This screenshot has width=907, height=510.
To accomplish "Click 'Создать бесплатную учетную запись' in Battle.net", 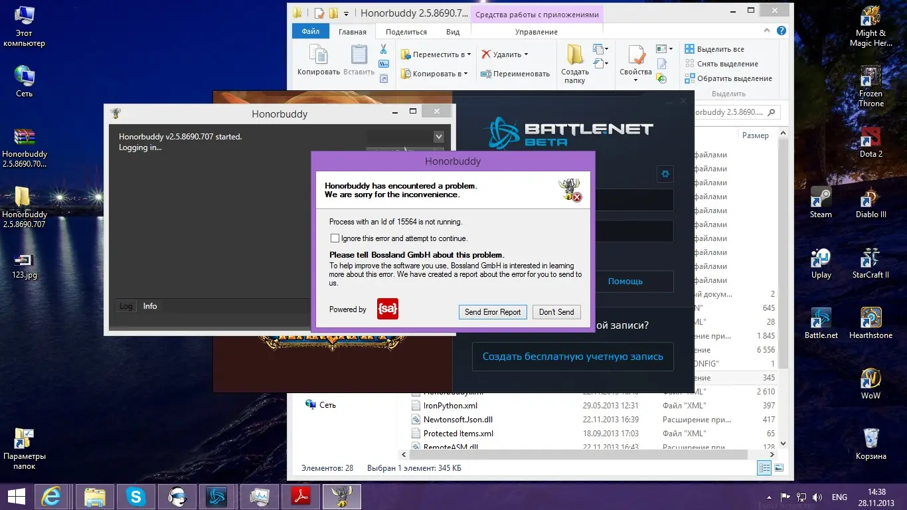I will [572, 357].
